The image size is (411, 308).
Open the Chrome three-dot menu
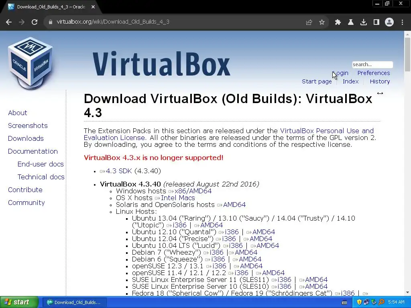(x=402, y=22)
